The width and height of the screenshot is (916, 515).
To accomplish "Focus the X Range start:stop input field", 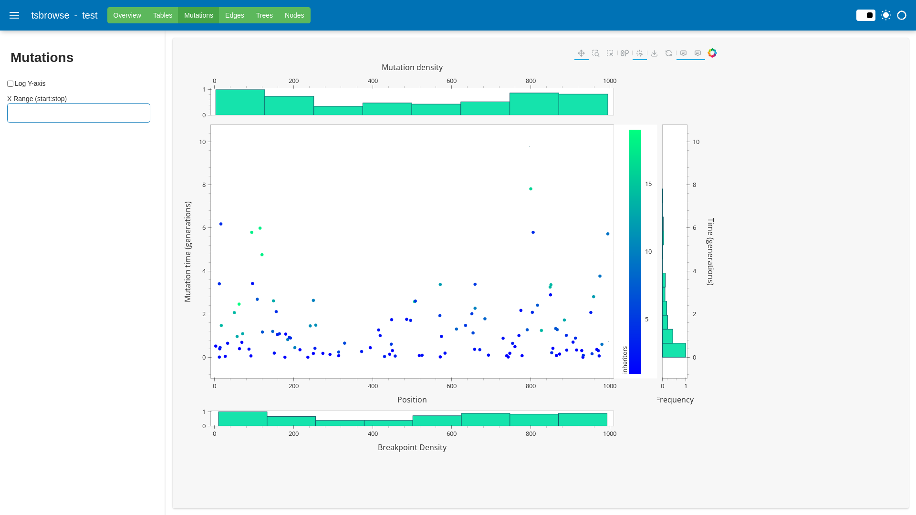I will point(79,113).
